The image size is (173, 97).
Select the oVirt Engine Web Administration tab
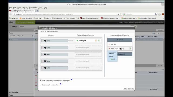(22, 11)
